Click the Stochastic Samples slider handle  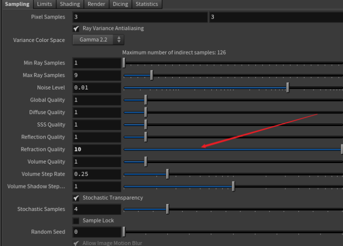[167, 209]
